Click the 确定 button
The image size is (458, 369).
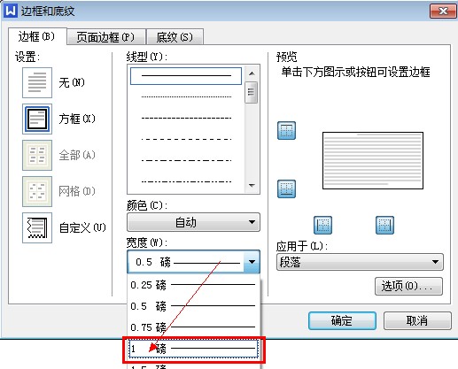[342, 320]
